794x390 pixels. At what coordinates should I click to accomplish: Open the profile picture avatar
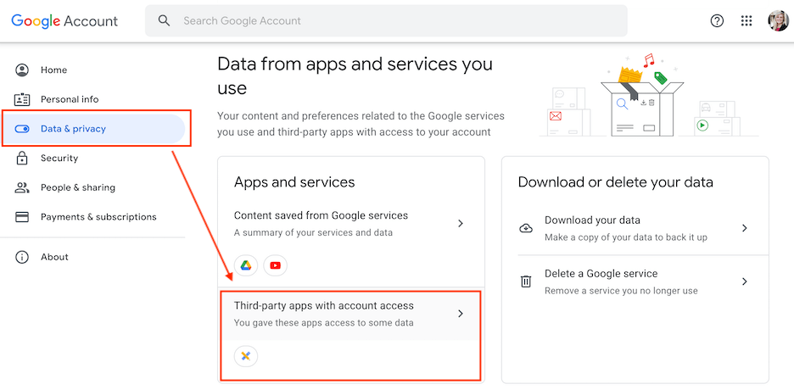coord(778,20)
